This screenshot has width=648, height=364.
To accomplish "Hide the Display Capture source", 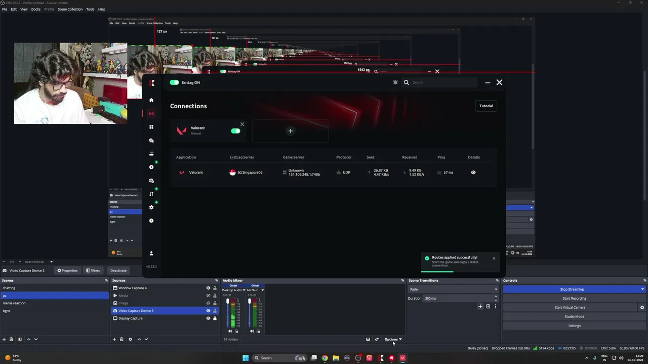I will coord(208,318).
